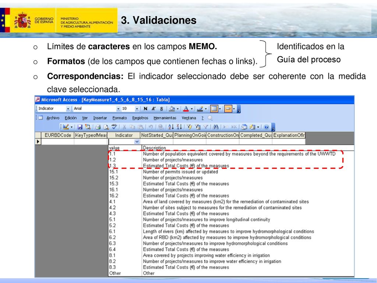The width and height of the screenshot is (377, 283).
Task: Choose value 15.1 permits issued or updated
Action: [x=231, y=172]
